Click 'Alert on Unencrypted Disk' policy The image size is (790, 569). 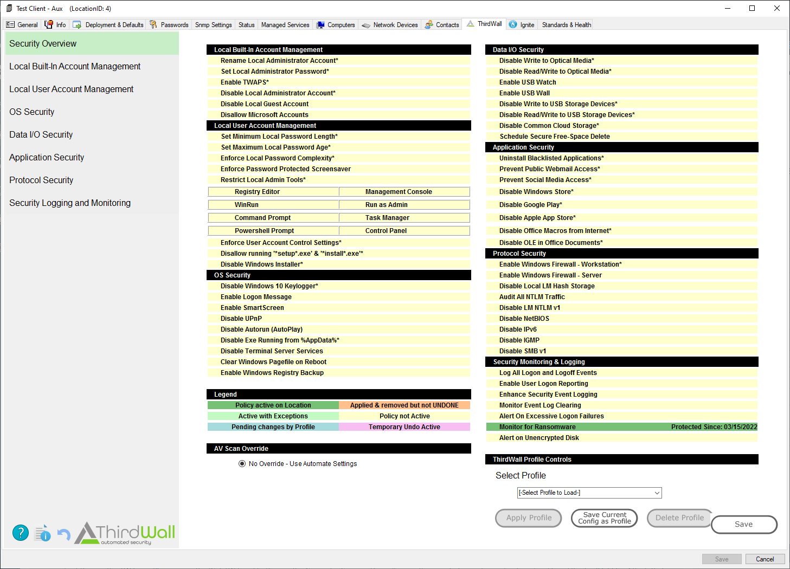click(x=622, y=438)
